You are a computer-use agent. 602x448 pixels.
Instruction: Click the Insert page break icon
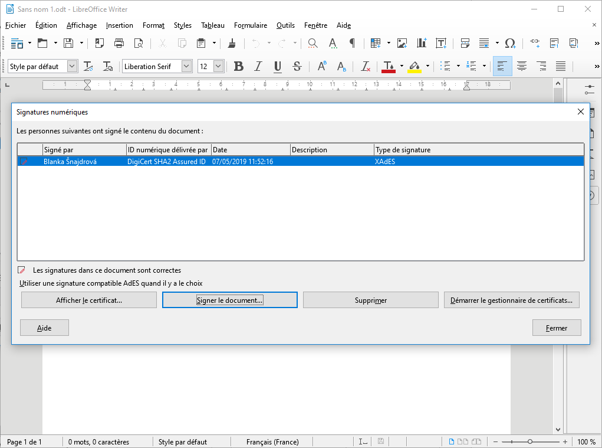465,43
